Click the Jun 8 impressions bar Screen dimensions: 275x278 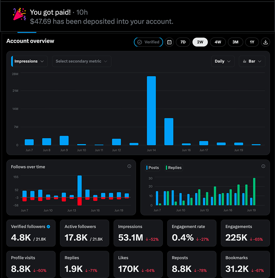pos(47,141)
